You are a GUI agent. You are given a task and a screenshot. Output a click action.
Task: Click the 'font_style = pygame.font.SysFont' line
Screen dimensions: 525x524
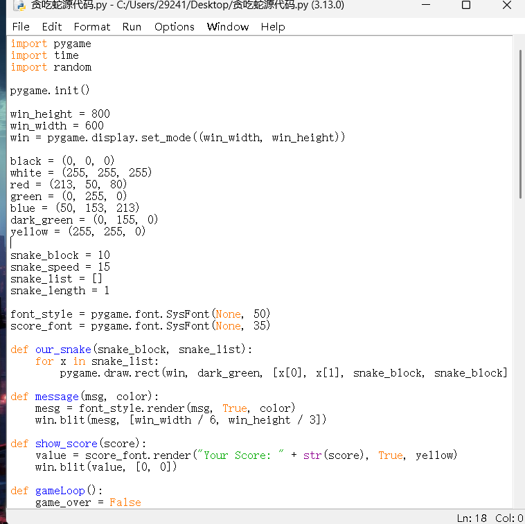141,314
